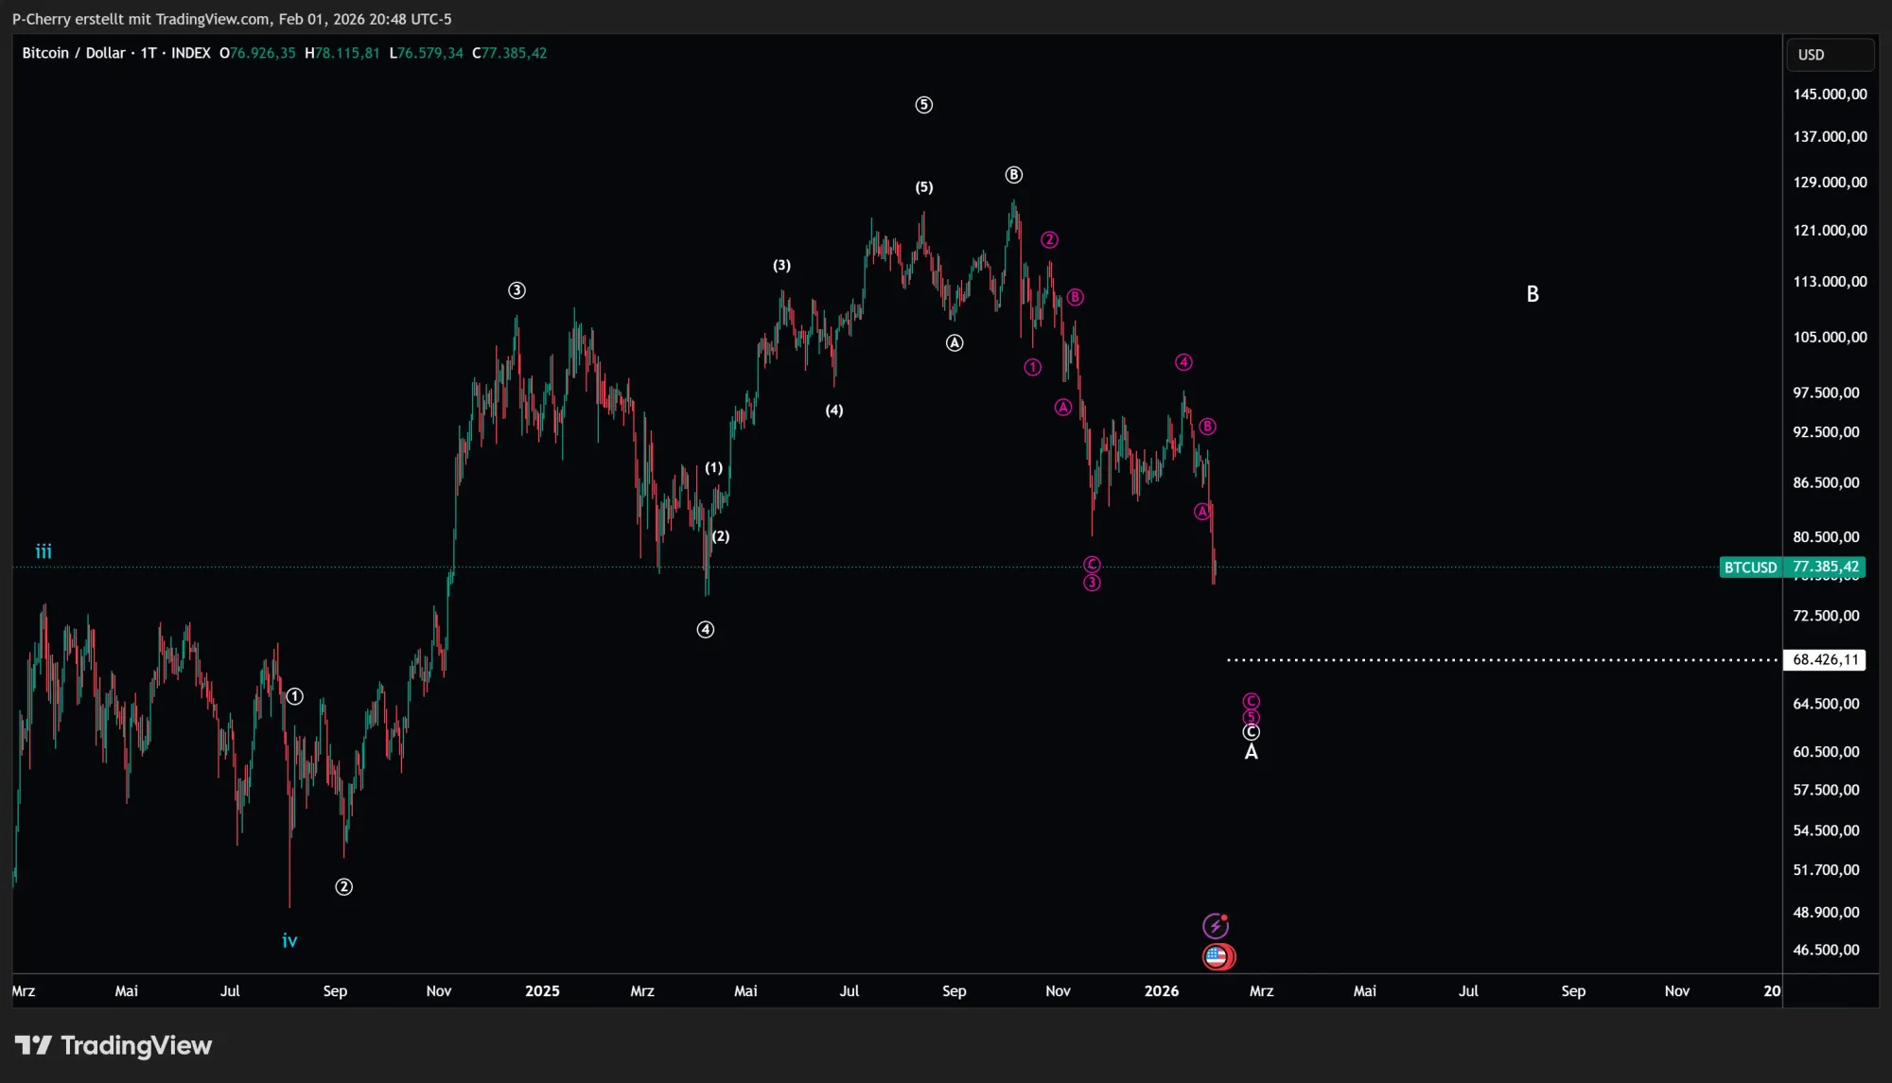
Task: Select the magenta circled 2 wave label
Action: [x=1049, y=240]
